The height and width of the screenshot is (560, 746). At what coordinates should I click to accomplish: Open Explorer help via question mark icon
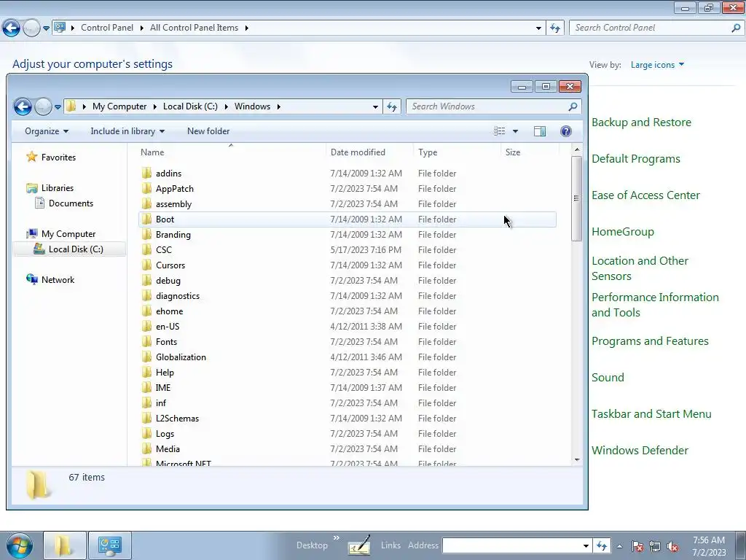point(565,131)
